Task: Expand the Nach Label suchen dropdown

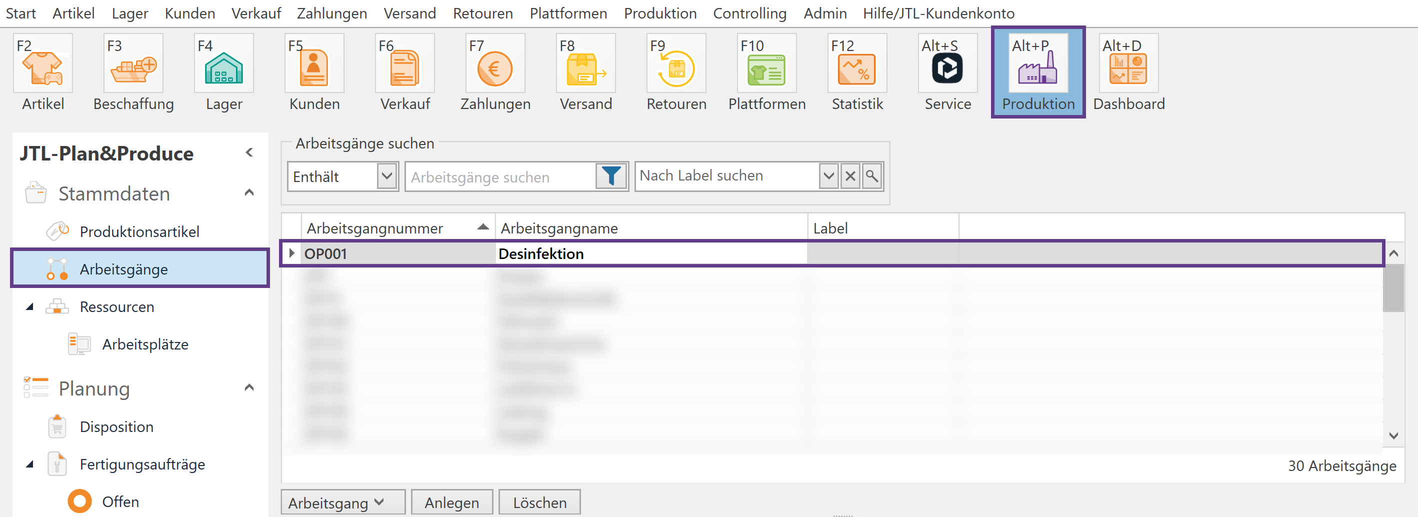Action: [x=828, y=176]
